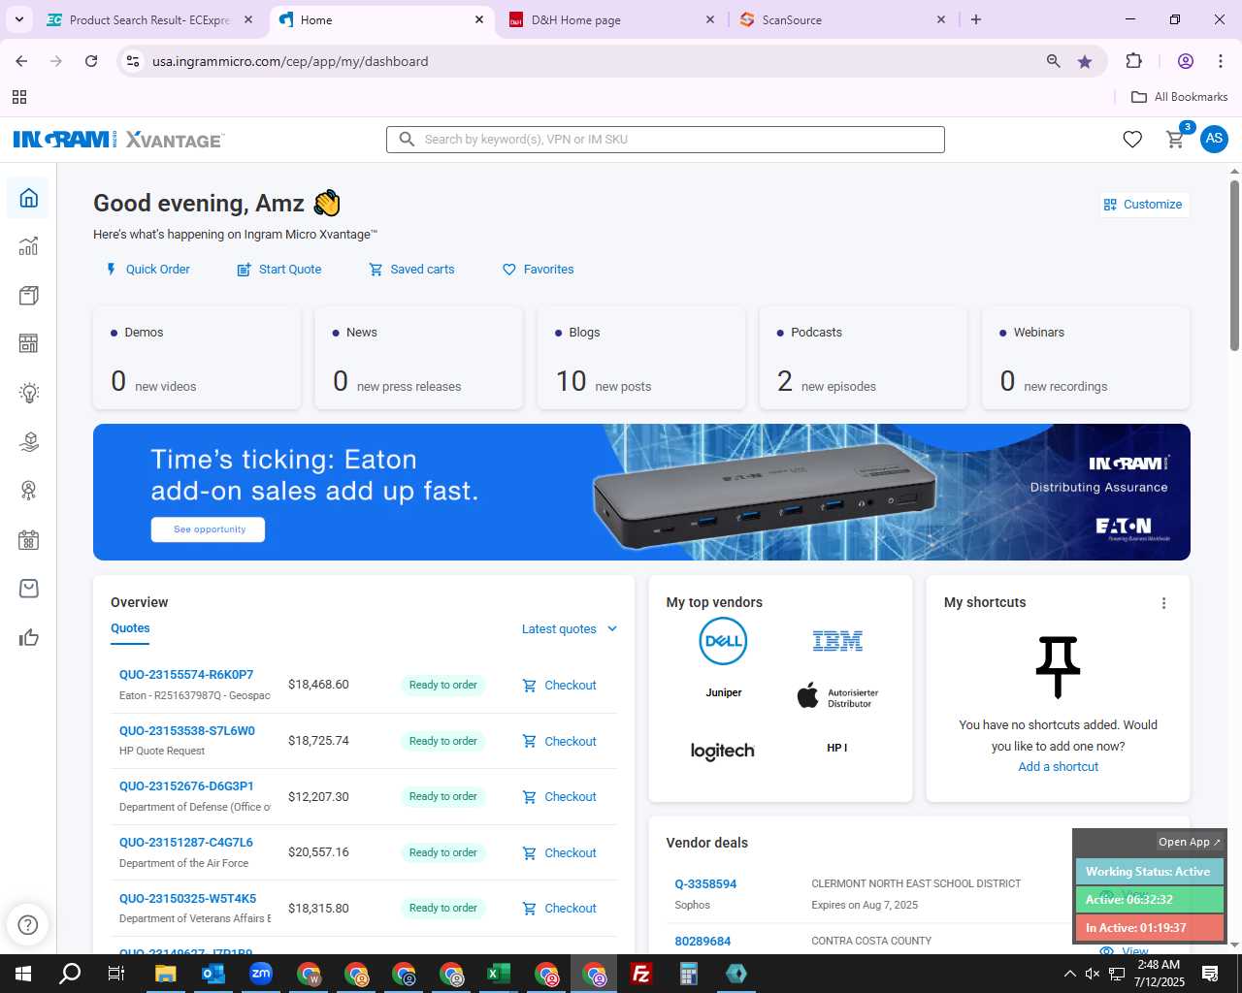Open the help question mark icon
The image size is (1242, 993).
[28, 924]
